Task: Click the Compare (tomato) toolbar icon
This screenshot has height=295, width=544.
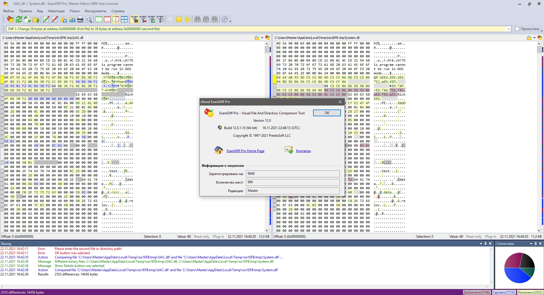Action: coord(10,19)
